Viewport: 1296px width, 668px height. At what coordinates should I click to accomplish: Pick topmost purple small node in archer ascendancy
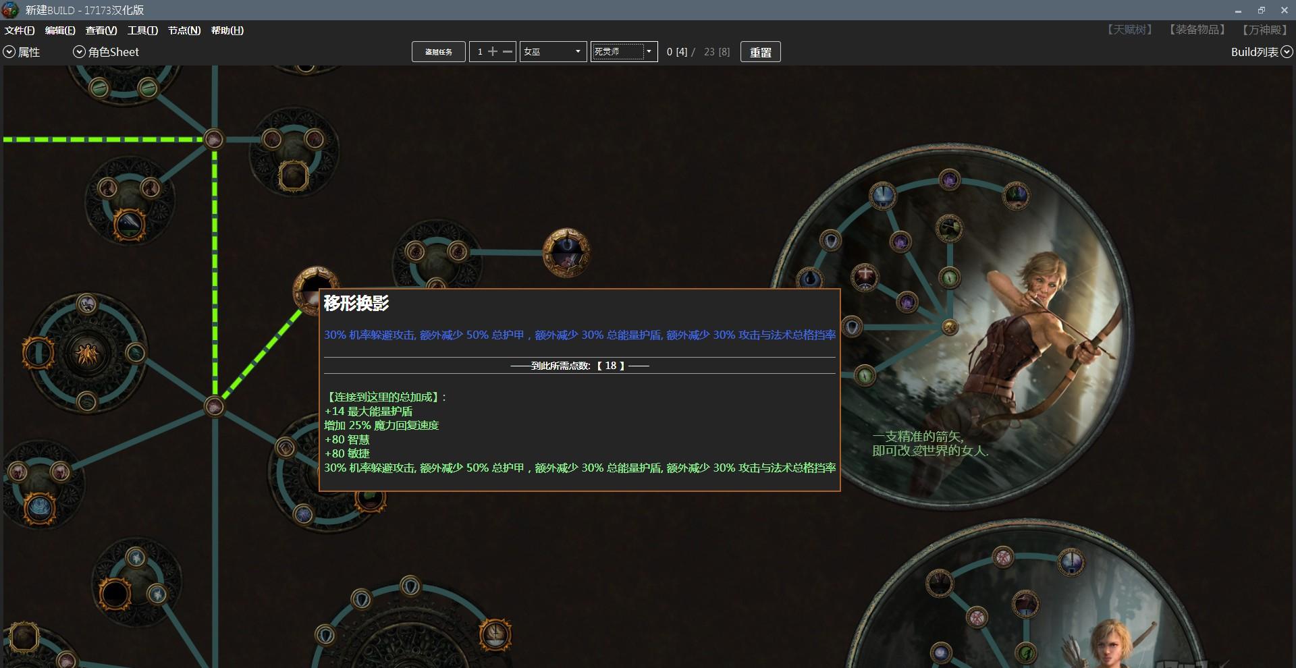pos(950,179)
